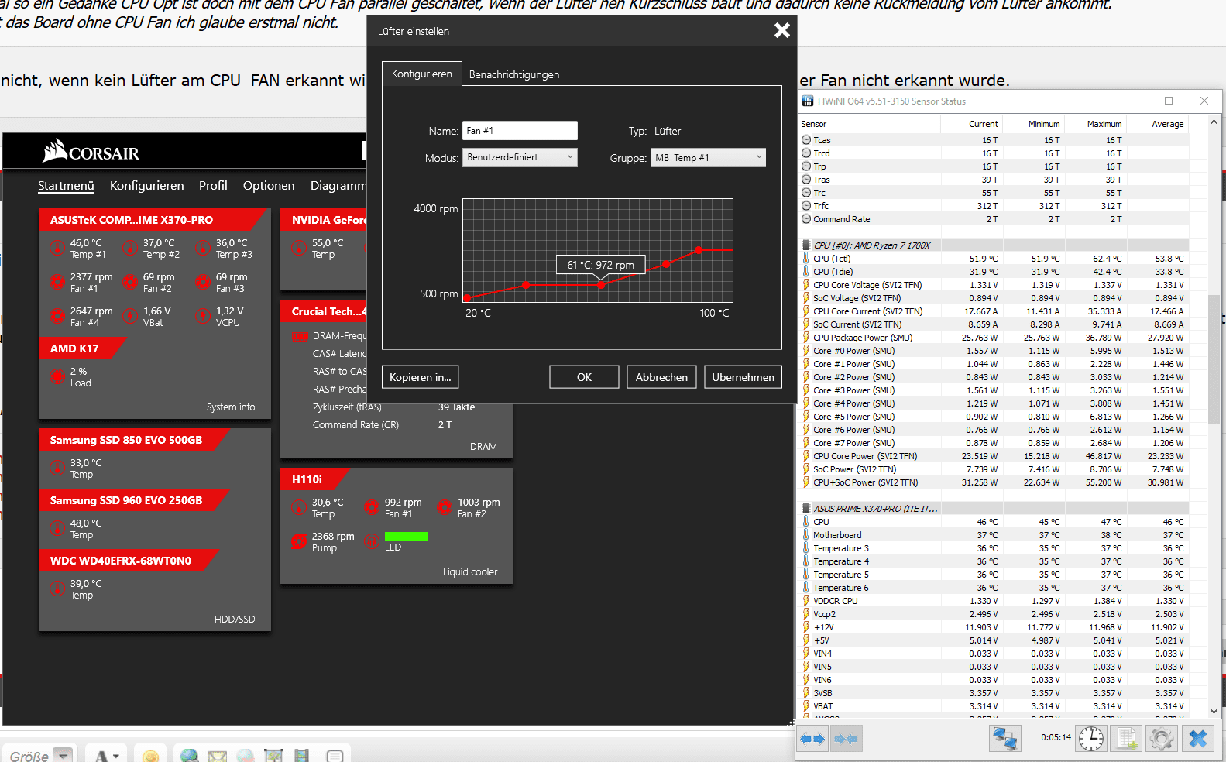Click the VBat voltage icon showing 1,66 V
The image size is (1226, 762).
coord(129,316)
